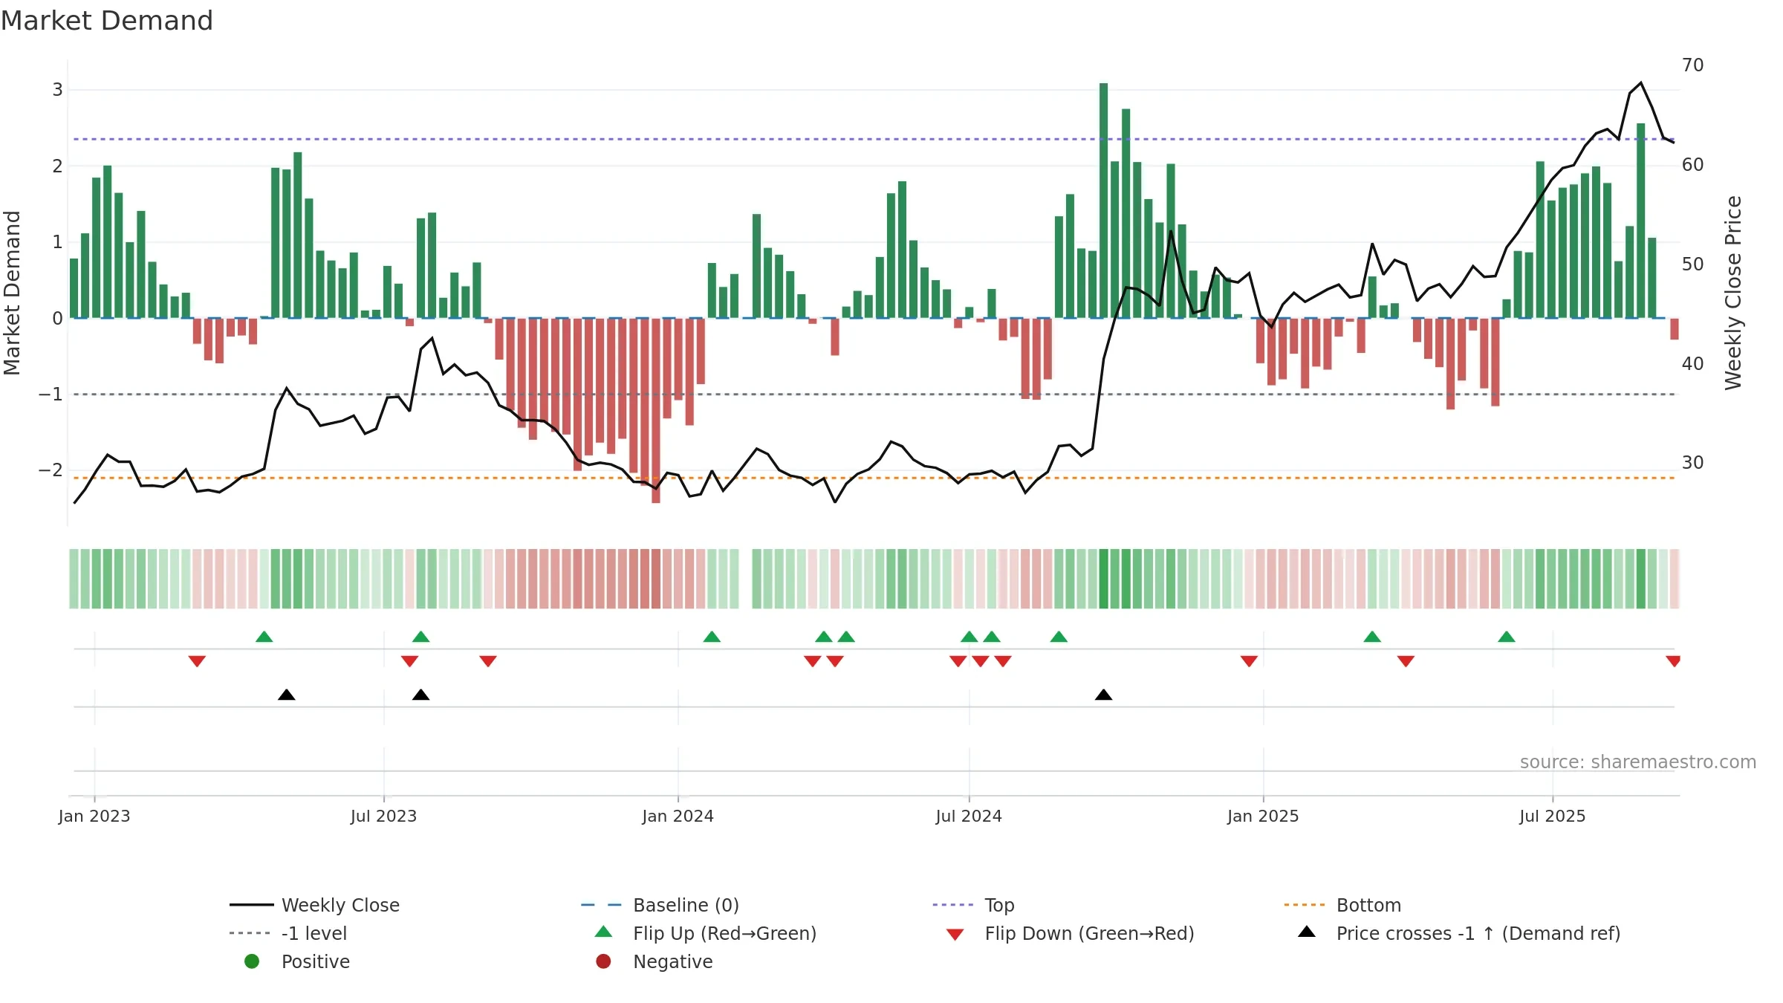Viewport: 1783px width, 1003px height.
Task: Click the green flip-up marker after Jan 2024
Action: [x=712, y=637]
